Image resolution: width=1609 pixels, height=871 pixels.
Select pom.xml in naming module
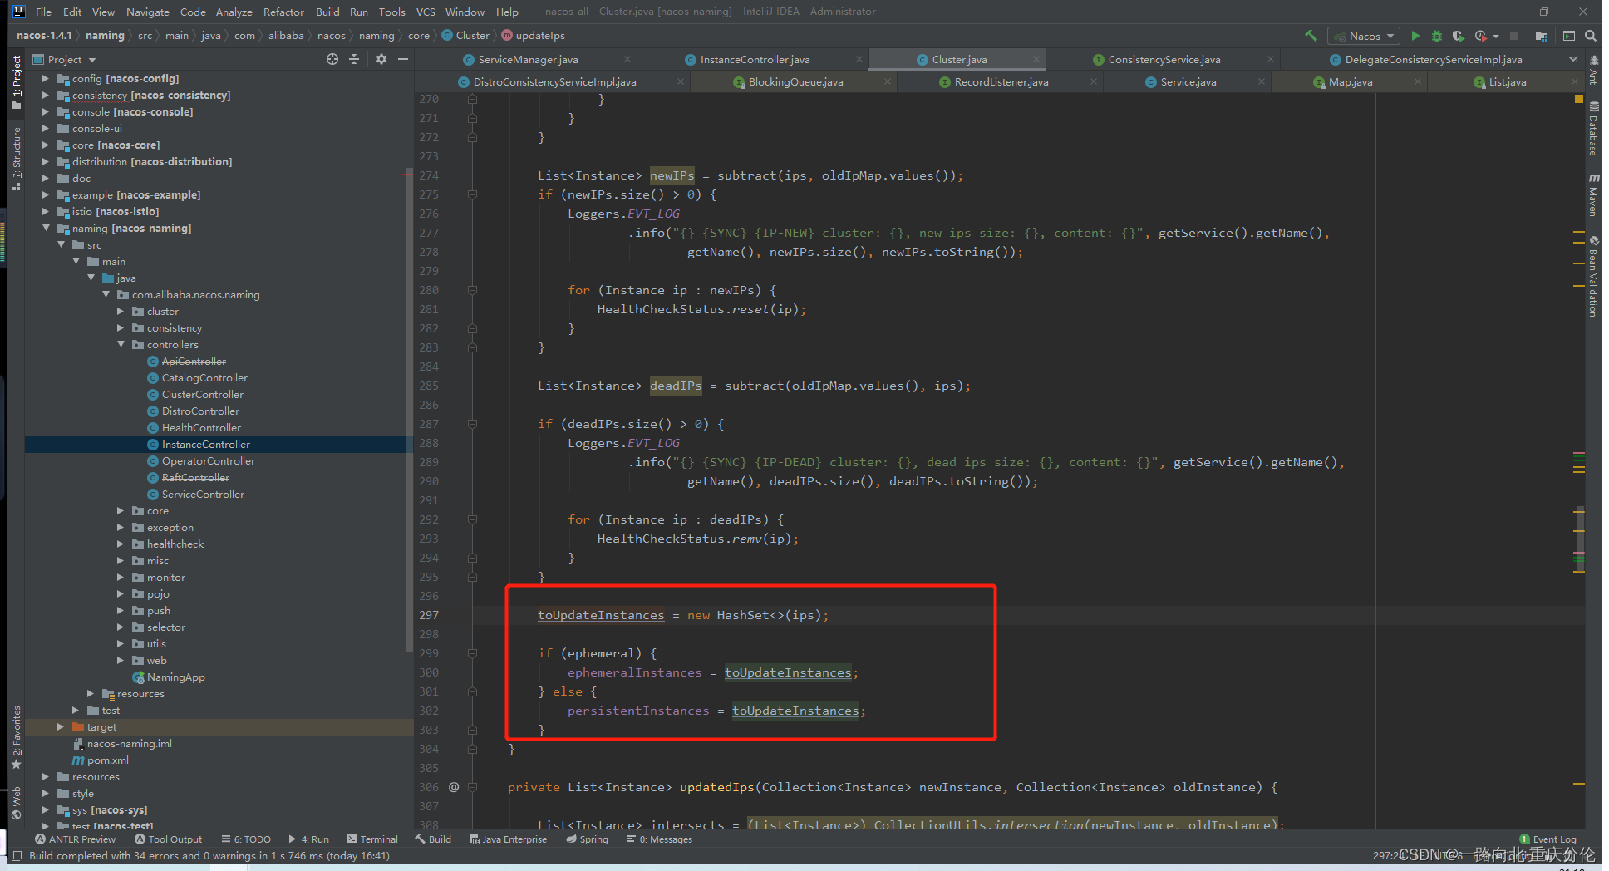[107, 760]
